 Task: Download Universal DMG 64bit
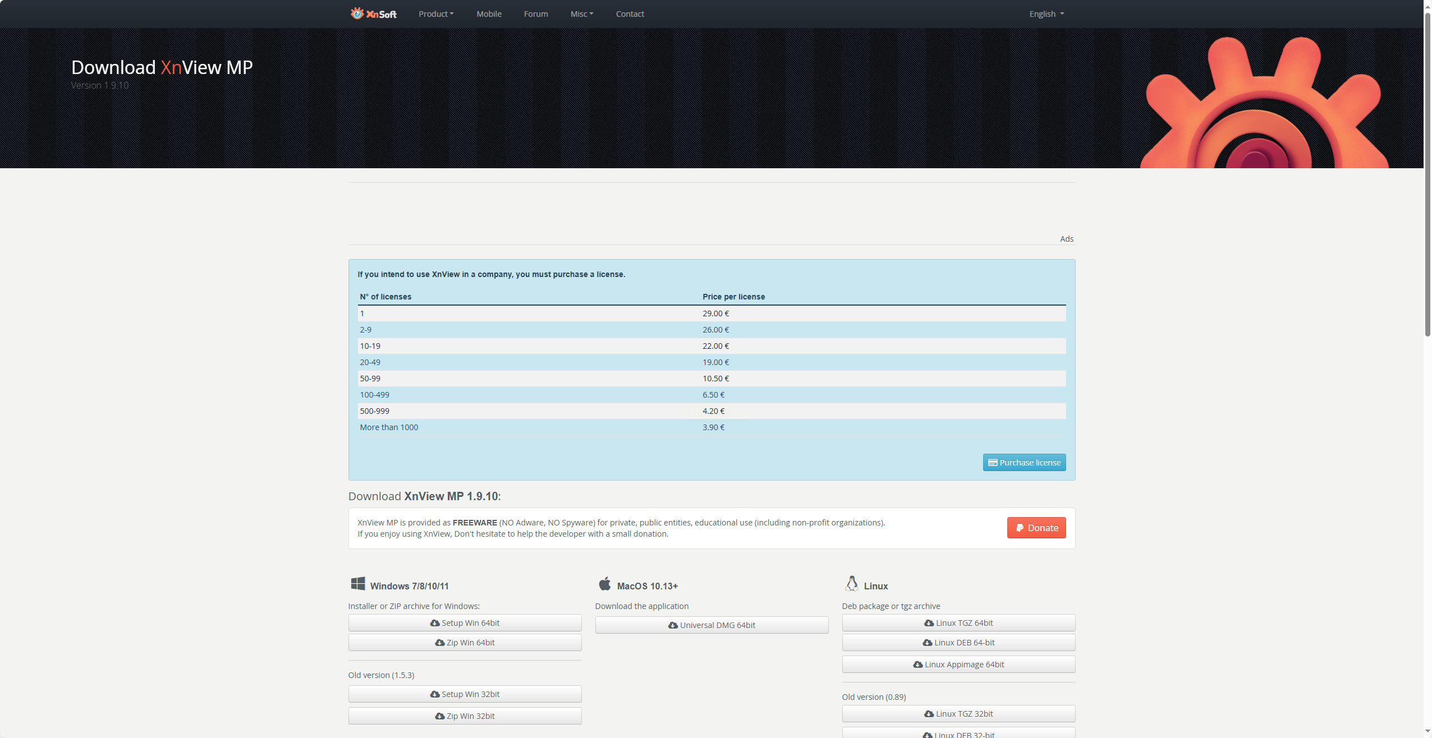pos(712,625)
